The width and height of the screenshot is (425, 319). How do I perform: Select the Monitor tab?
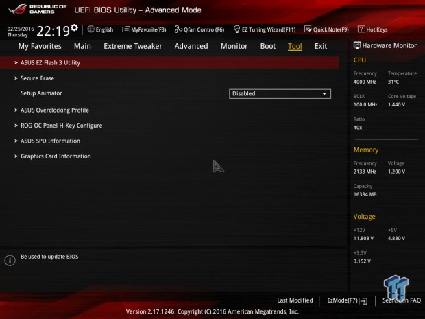click(x=234, y=46)
